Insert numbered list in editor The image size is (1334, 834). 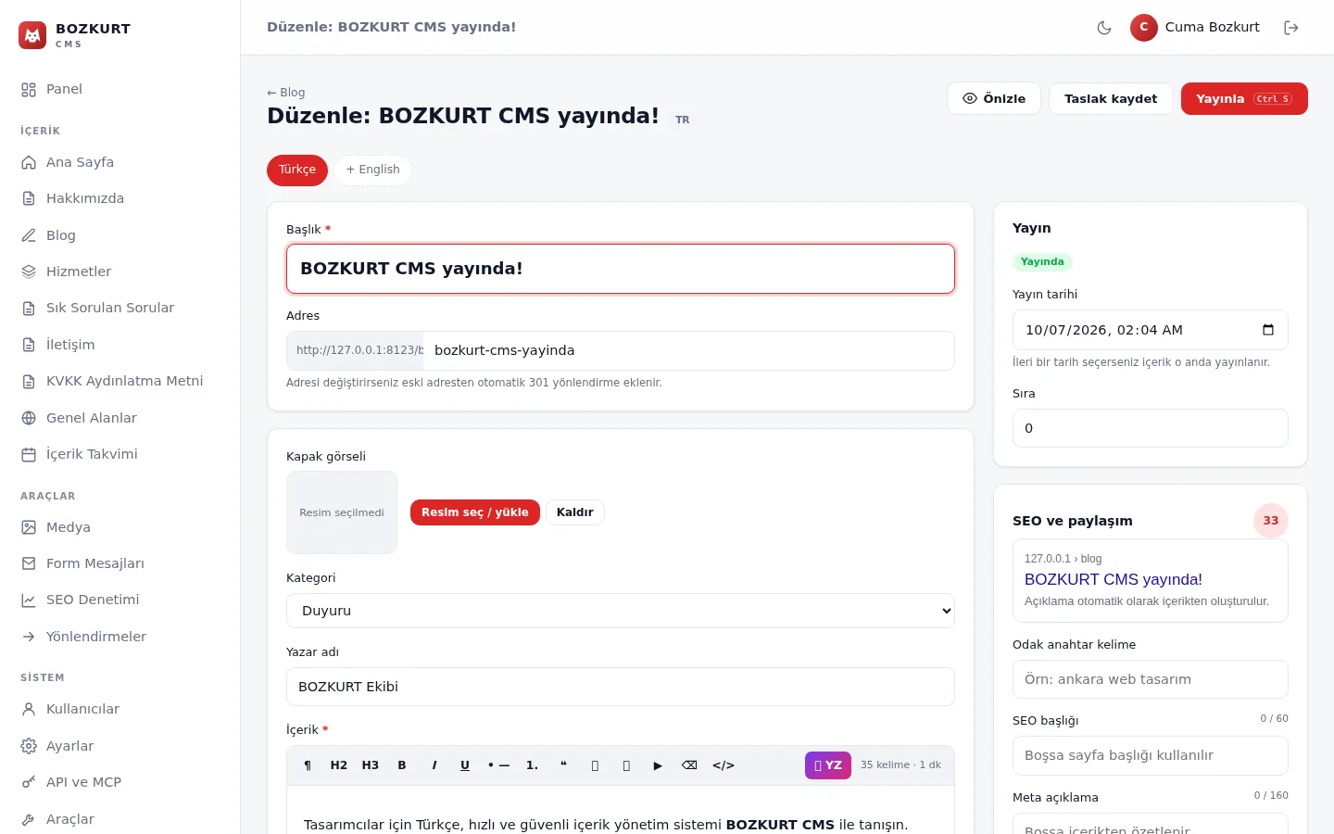[x=533, y=765]
